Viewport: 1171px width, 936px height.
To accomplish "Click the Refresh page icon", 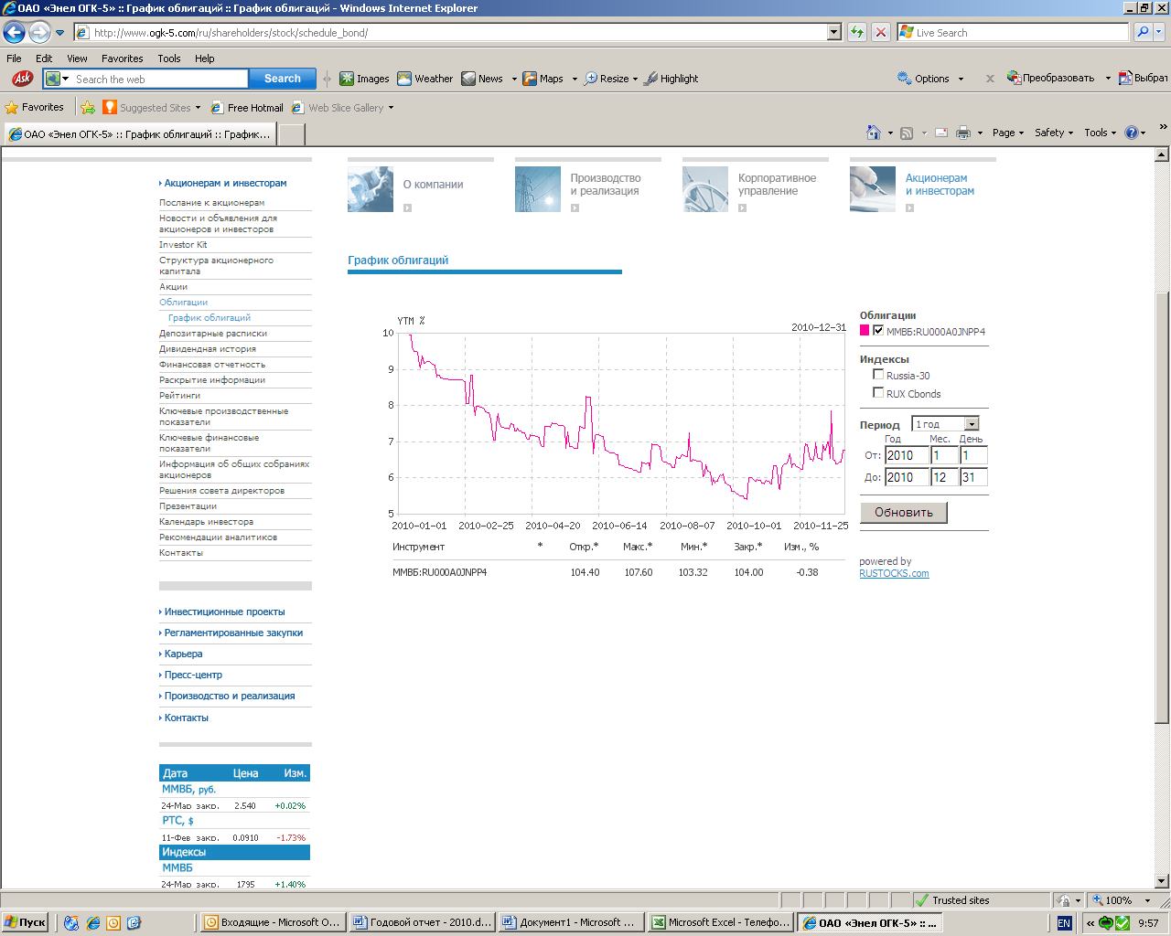I will [857, 32].
